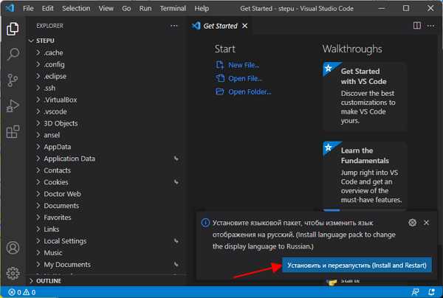Open the Selection menu
Image resolution: width=443 pixels, height=298 pixels.
[76, 8]
